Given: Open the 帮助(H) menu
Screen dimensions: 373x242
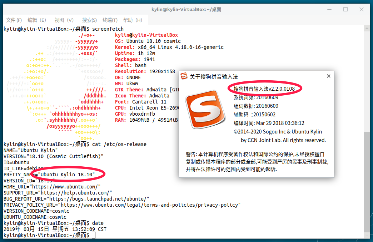Looking at the screenshot, I should point(133,20).
